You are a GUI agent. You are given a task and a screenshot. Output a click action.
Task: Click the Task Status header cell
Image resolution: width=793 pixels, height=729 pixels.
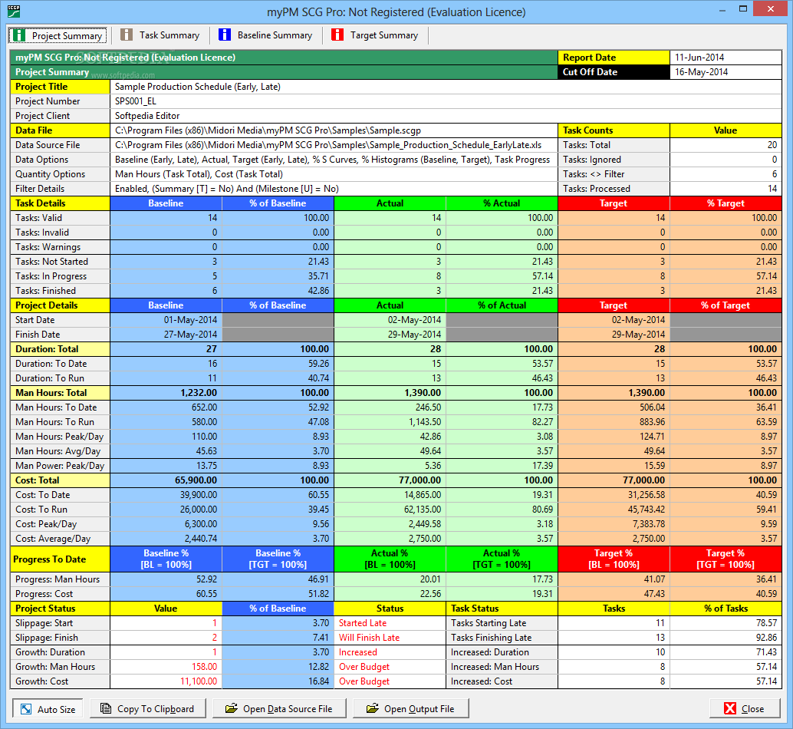(x=502, y=609)
